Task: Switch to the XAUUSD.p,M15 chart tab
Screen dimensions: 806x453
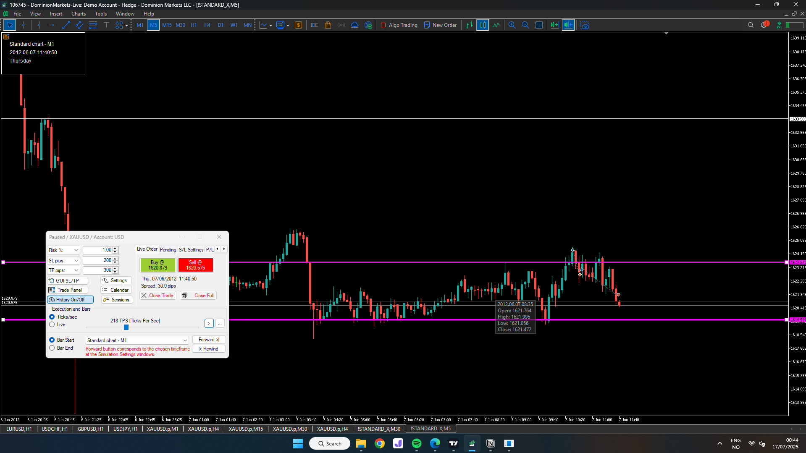Action: (246, 429)
